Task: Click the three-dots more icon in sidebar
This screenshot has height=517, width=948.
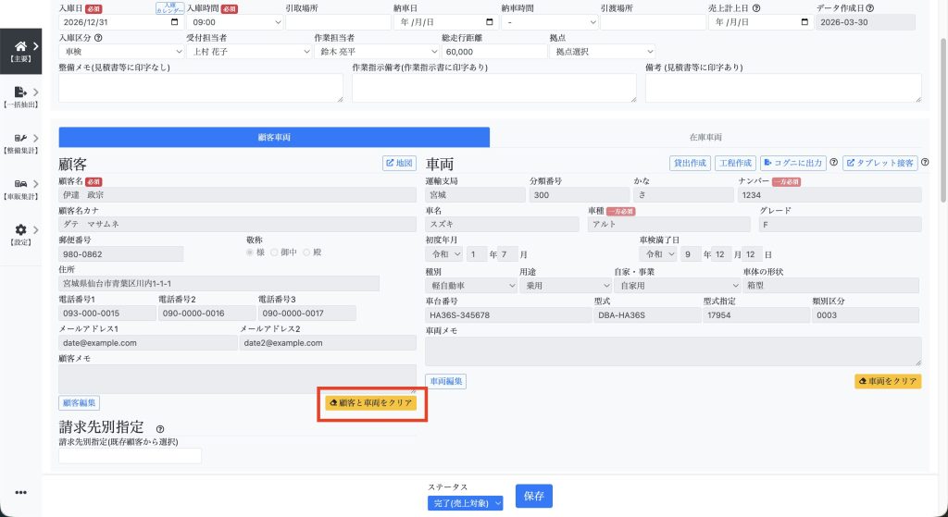Action: (x=20, y=492)
